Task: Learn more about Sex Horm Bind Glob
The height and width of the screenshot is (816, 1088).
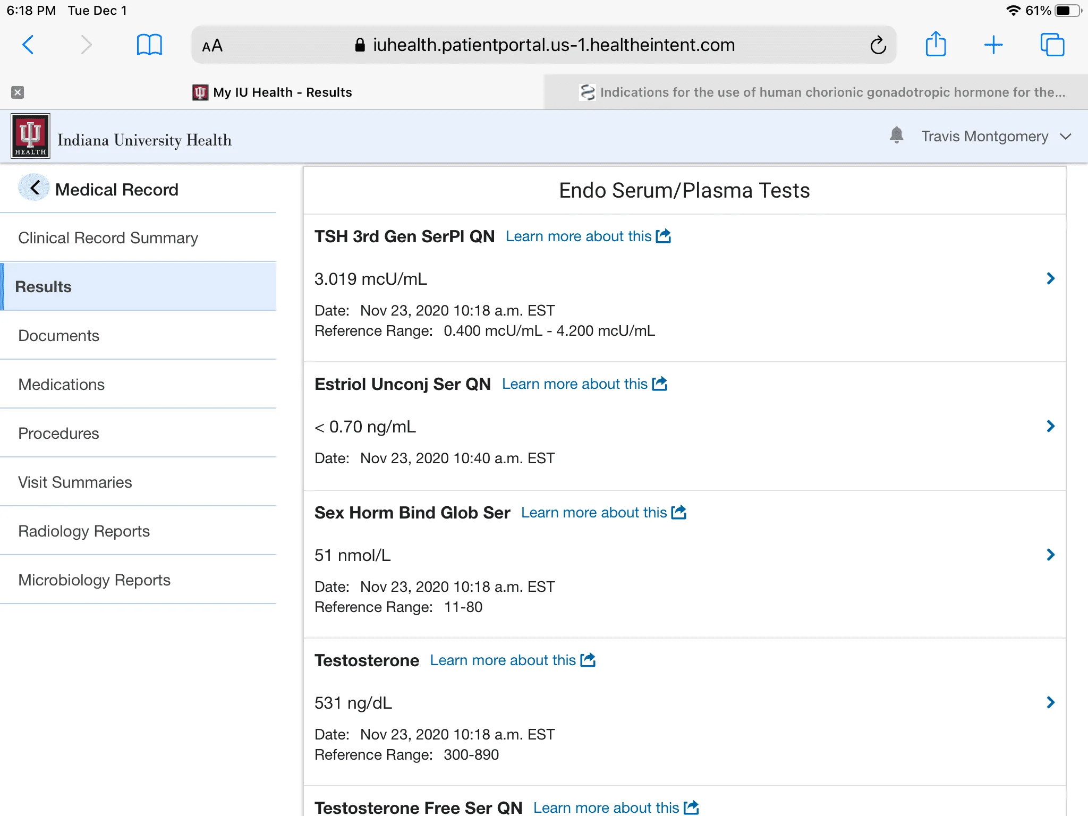Action: pyautogui.click(x=603, y=512)
